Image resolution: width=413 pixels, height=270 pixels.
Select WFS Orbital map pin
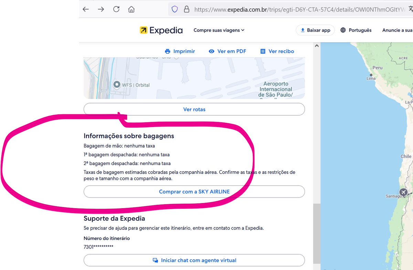click(x=117, y=85)
